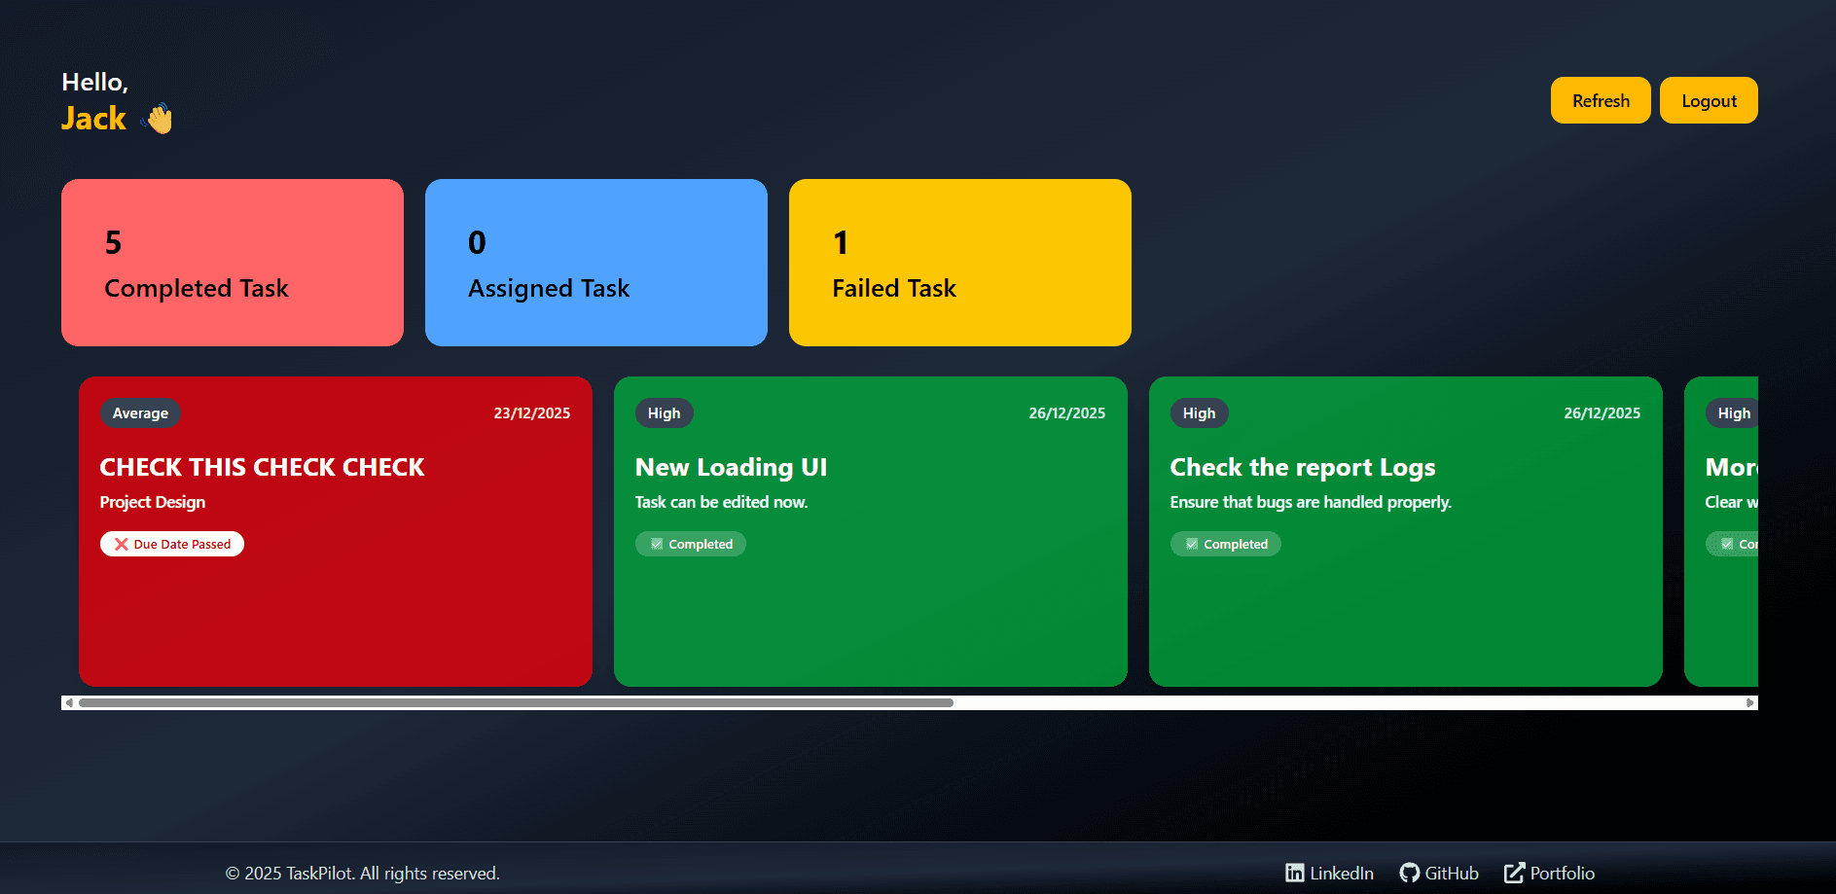Select the Completed Task summary card
This screenshot has height=894, width=1836.
[233, 263]
